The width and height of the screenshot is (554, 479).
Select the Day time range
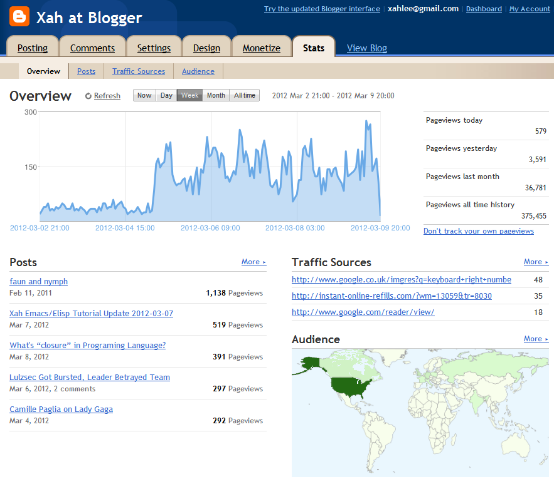click(166, 95)
